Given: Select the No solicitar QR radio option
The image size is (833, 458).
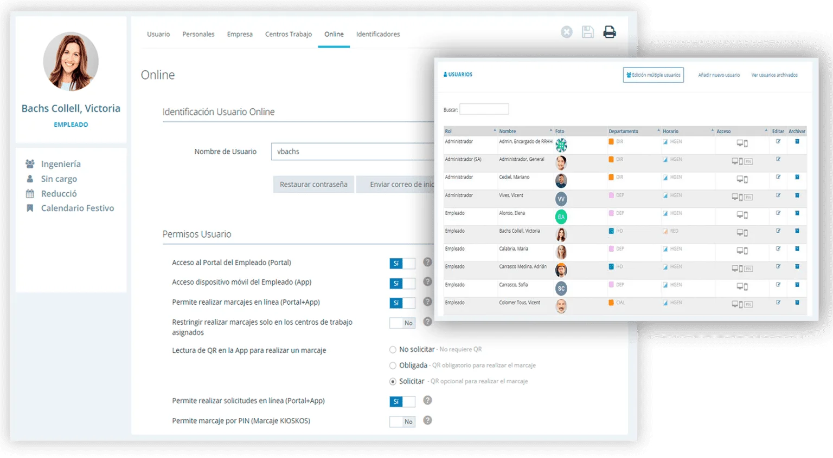Looking at the screenshot, I should (x=393, y=350).
